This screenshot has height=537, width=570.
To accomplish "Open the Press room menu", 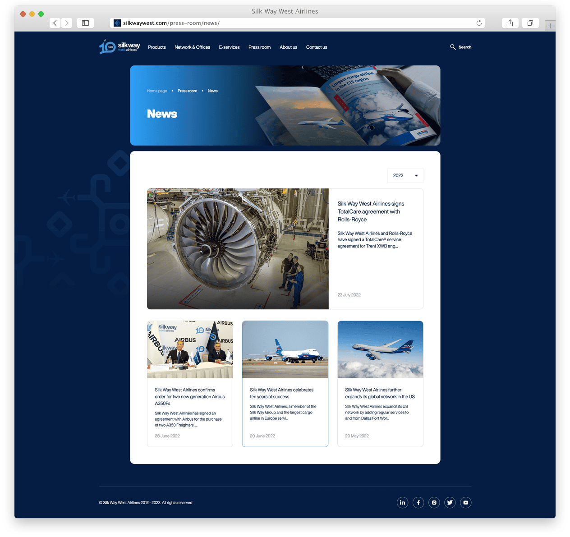I will coord(259,47).
